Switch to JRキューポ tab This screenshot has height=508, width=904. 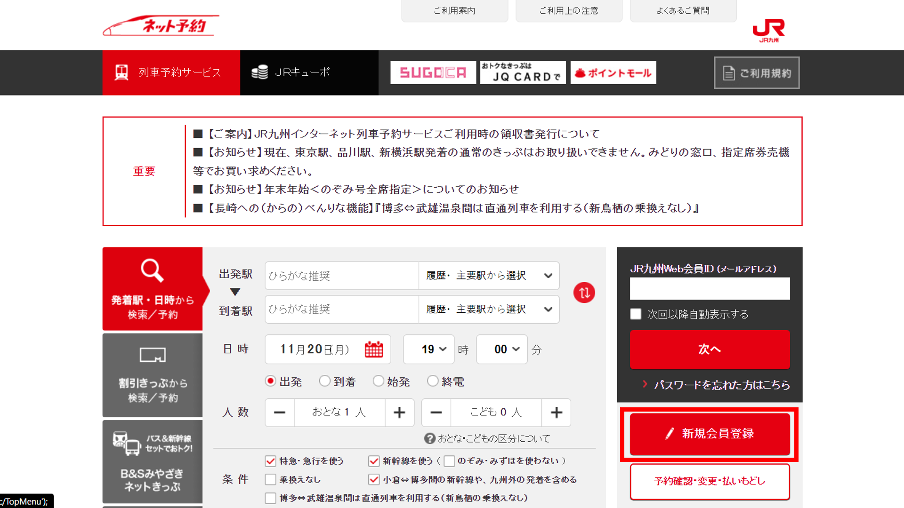[309, 72]
